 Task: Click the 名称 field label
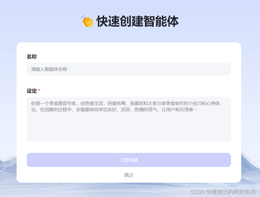click(x=32, y=57)
